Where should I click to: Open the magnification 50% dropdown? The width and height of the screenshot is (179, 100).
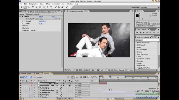[x=71, y=70]
